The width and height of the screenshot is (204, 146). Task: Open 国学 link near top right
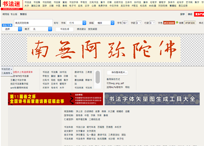tap(182, 14)
